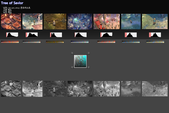Screen dimensions: 169x113
Task: Pick the palette strip under blue-green forest field
Action: click(131, 42)
